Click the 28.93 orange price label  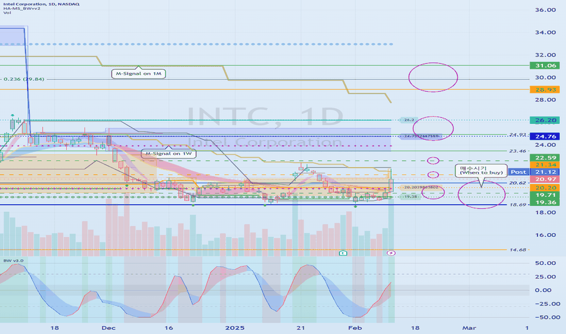click(545, 89)
